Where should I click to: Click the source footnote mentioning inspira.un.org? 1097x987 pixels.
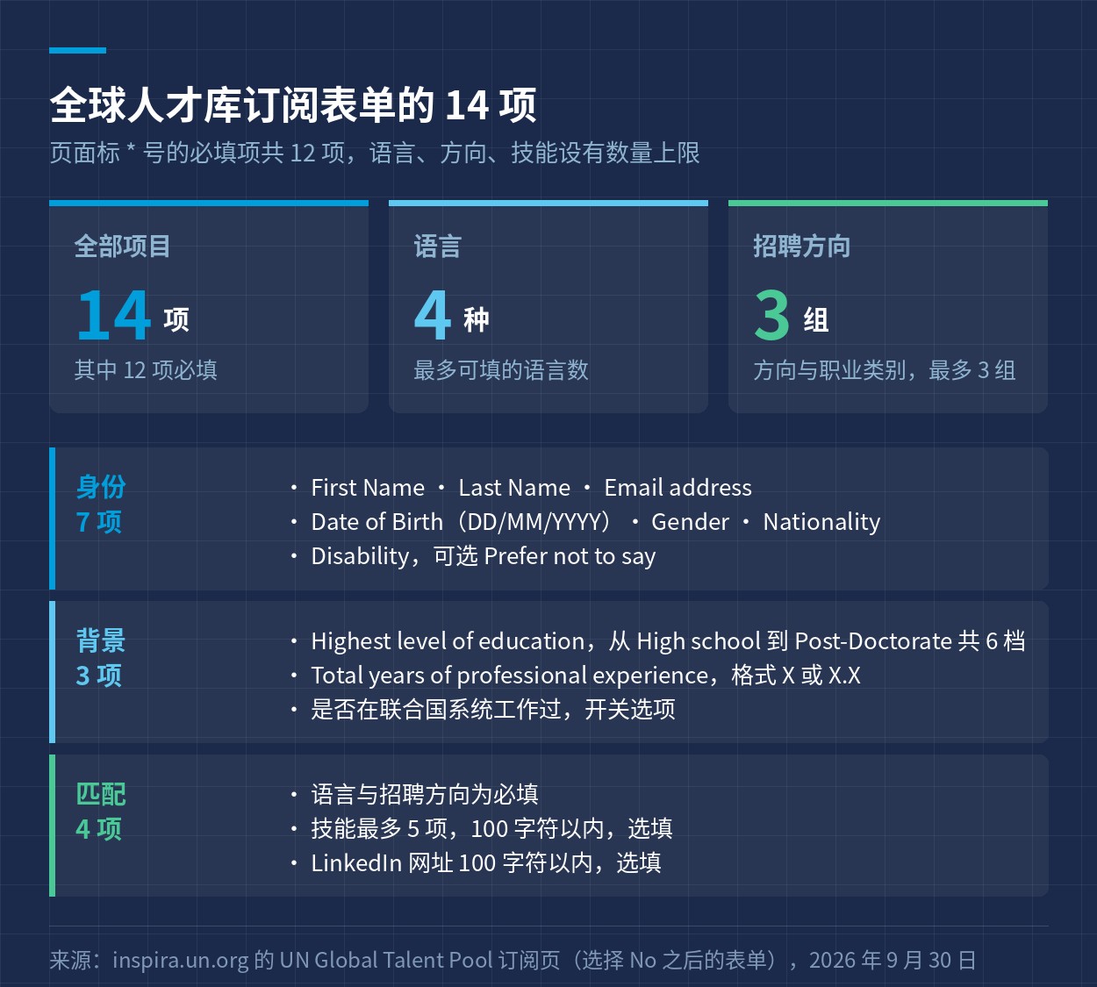[x=513, y=960]
